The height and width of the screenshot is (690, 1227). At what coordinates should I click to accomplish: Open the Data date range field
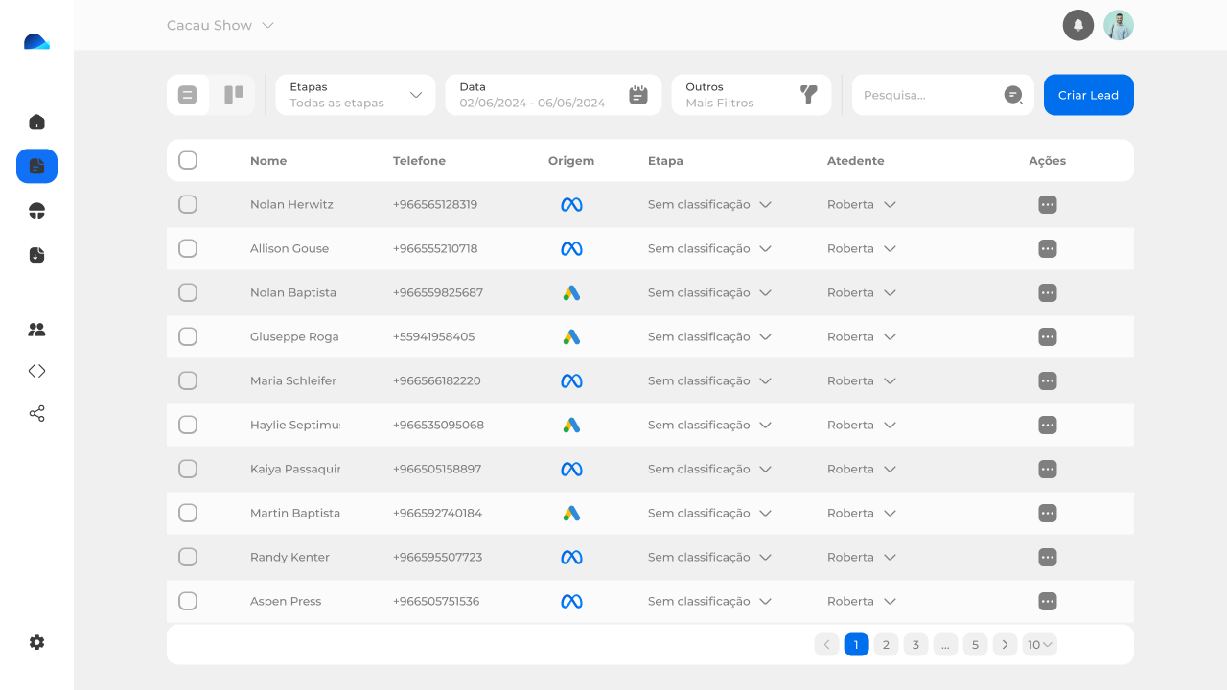tap(553, 95)
